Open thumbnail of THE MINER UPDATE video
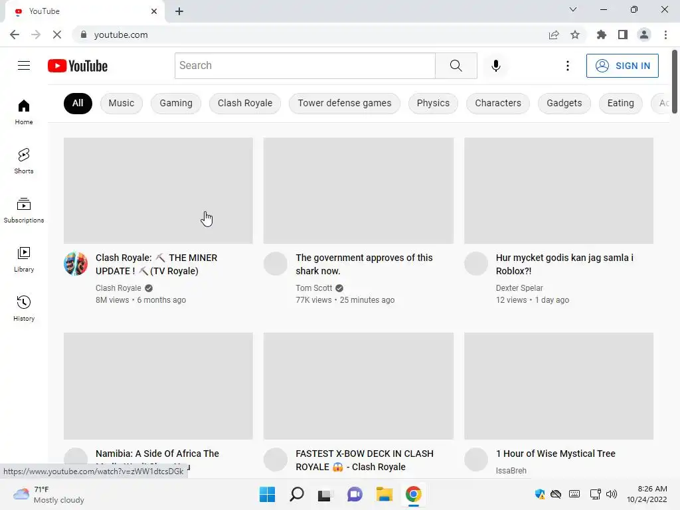Viewport: 680px width, 510px height. click(x=158, y=191)
